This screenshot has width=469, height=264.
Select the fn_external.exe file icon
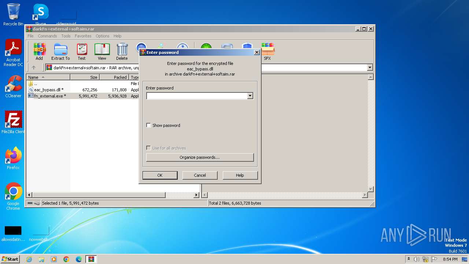(31, 96)
